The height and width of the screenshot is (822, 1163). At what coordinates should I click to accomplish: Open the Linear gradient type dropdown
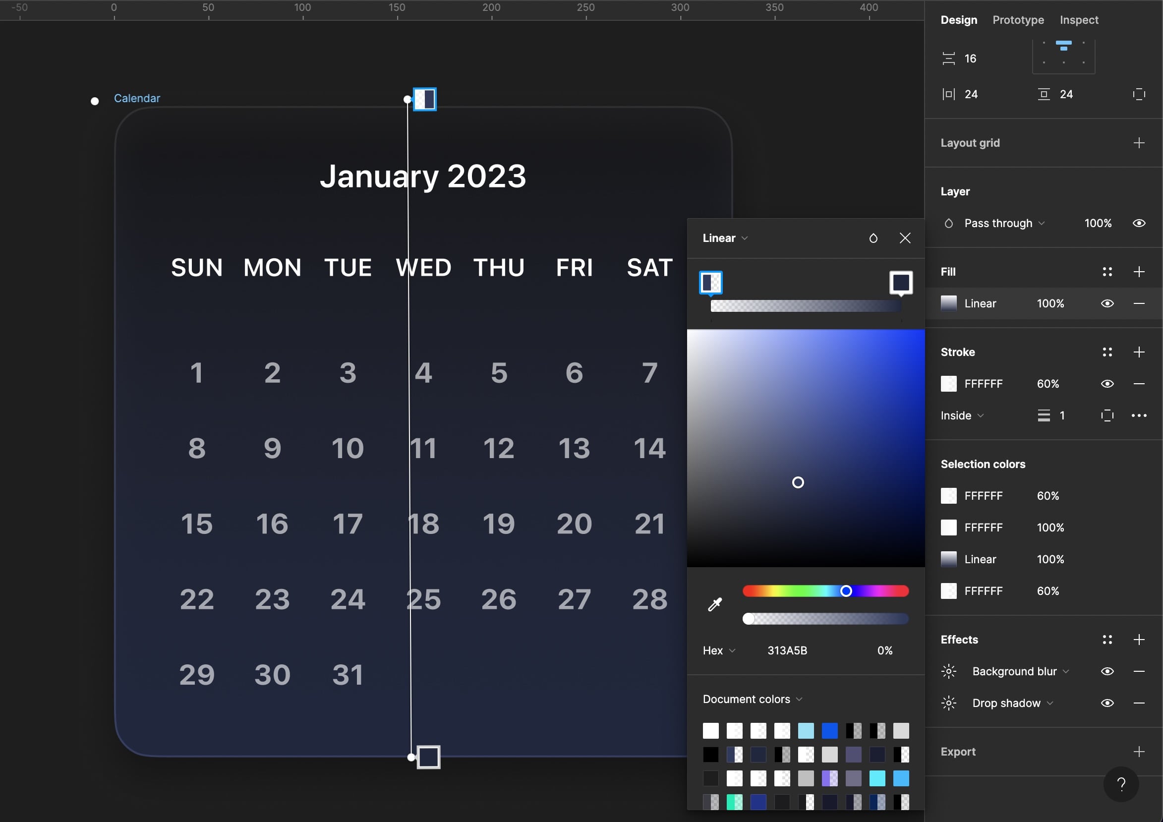pyautogui.click(x=725, y=238)
